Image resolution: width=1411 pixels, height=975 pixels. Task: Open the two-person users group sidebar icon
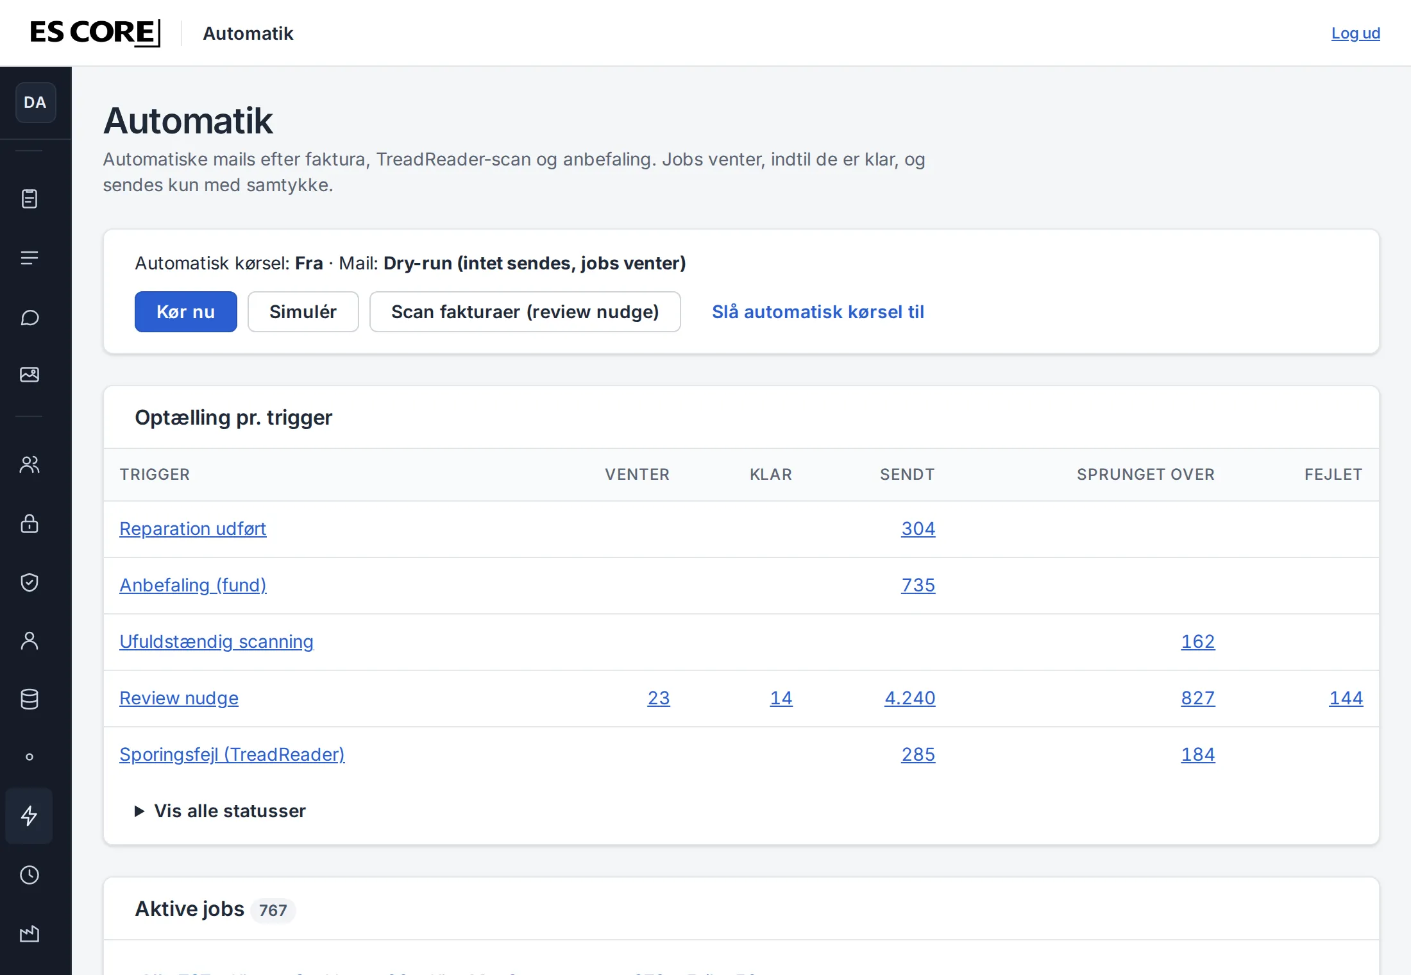click(30, 464)
